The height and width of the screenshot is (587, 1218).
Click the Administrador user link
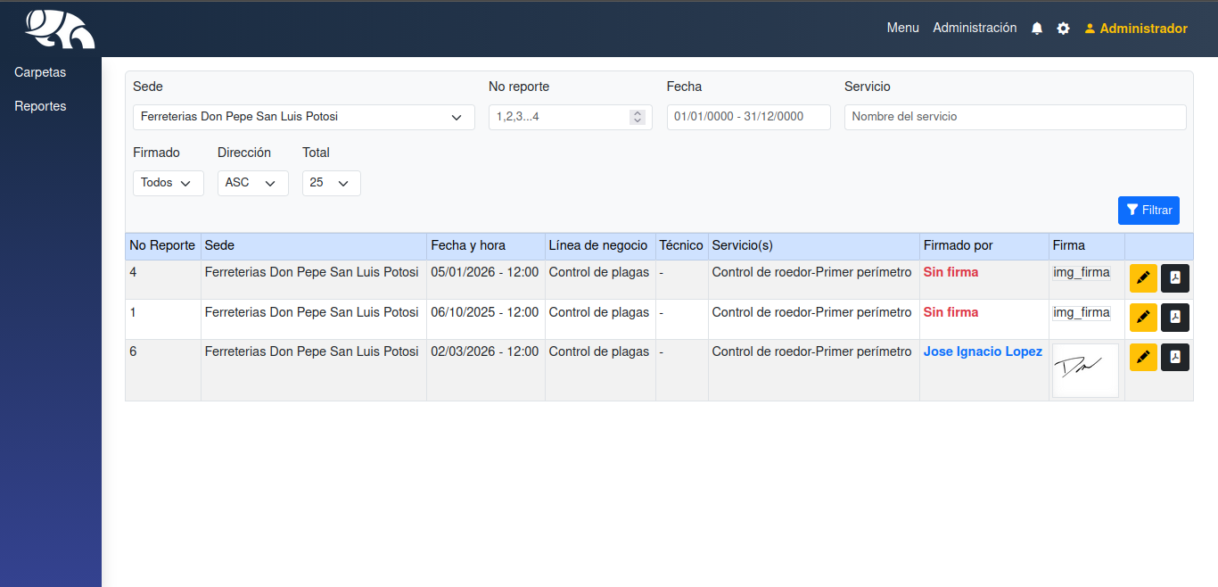coord(1136,29)
